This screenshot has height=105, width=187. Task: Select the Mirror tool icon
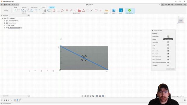pos(31,10)
